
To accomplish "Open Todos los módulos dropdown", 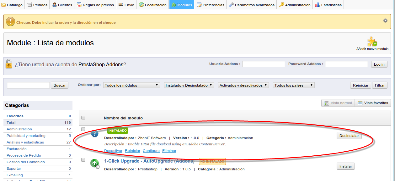I will (132, 85).
